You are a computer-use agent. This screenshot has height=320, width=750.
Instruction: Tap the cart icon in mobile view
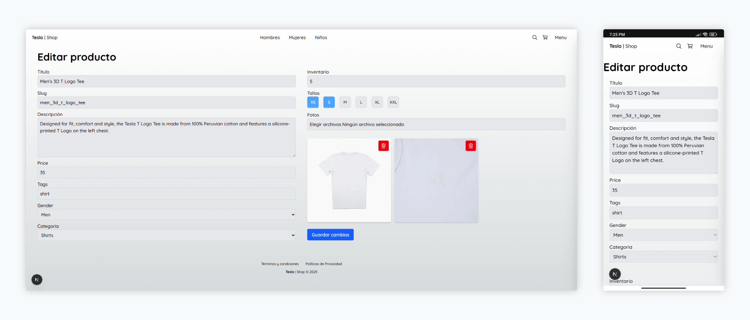[690, 46]
